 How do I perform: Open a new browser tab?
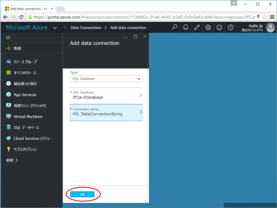[x=61, y=9]
